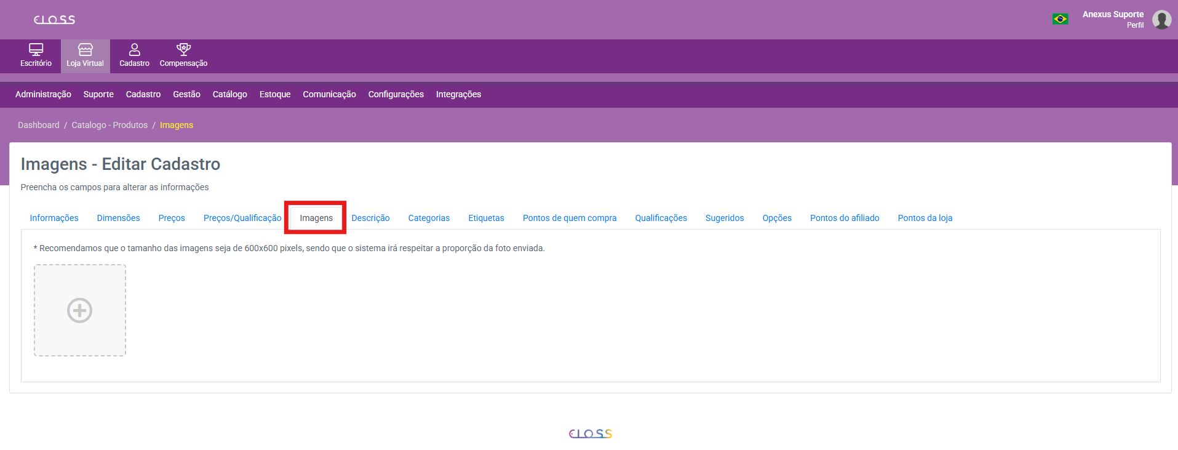Image resolution: width=1178 pixels, height=450 pixels.
Task: Go to Dashboard breadcrumb link
Action: click(39, 125)
